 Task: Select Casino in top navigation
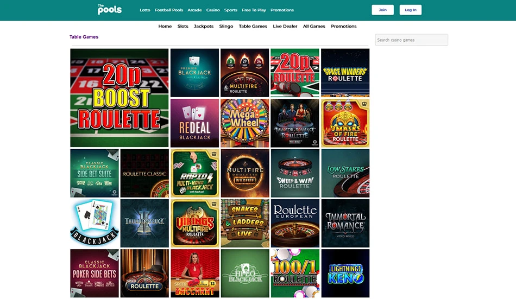213,10
